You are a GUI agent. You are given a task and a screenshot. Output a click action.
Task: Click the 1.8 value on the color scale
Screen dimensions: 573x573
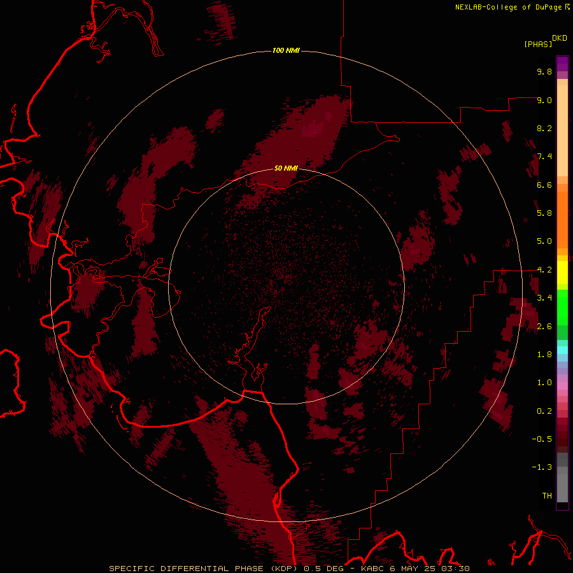pyautogui.click(x=544, y=355)
